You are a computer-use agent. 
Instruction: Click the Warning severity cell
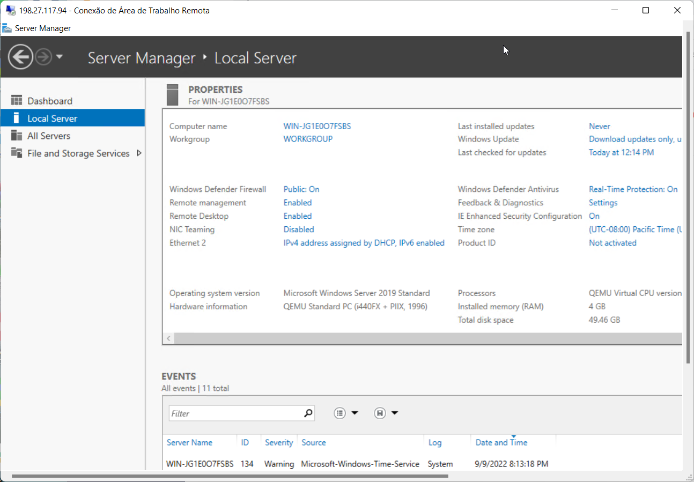pos(279,464)
